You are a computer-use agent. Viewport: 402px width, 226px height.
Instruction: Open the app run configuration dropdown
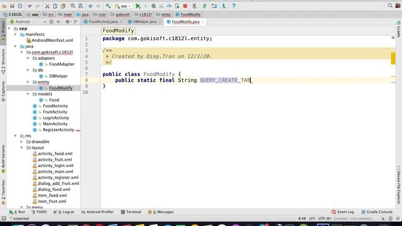point(123,6)
